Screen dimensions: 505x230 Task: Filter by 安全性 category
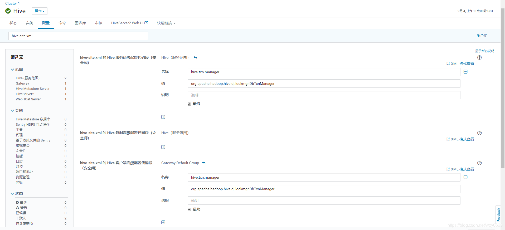[21, 151]
